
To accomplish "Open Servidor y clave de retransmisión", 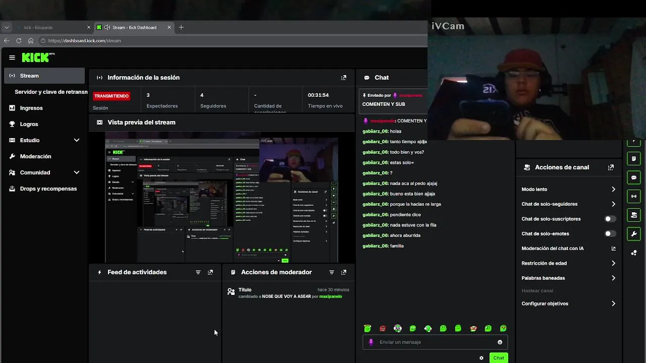I will [x=50, y=92].
